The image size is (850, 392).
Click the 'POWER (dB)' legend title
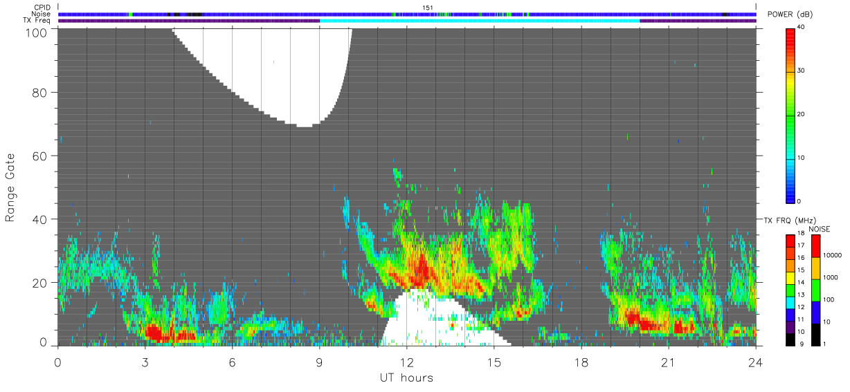click(x=790, y=15)
